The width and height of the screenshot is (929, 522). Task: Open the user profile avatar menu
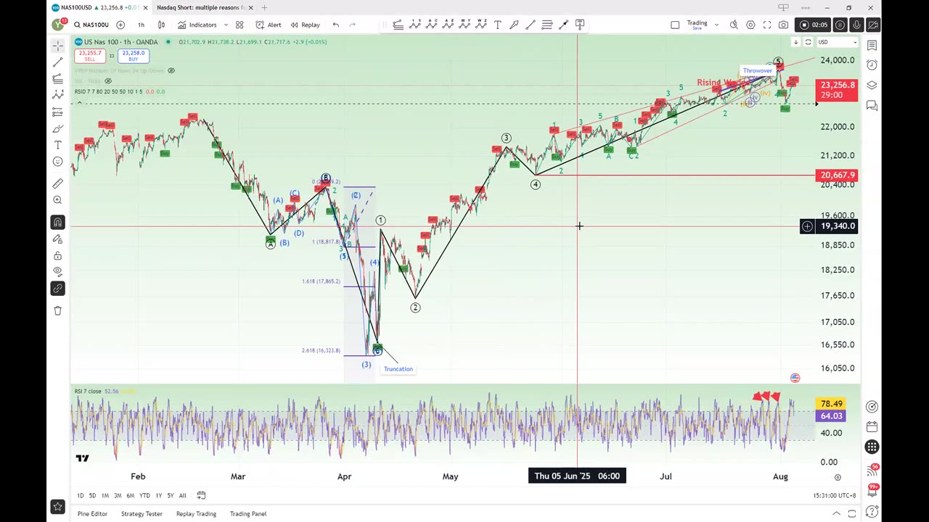click(x=57, y=25)
